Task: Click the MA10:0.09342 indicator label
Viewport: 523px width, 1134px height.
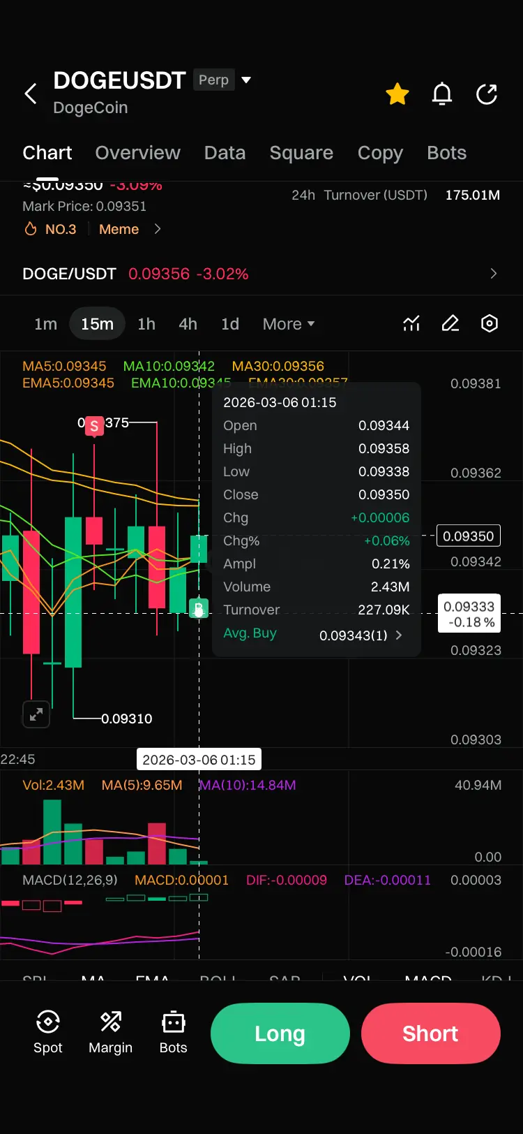Action: coord(169,366)
